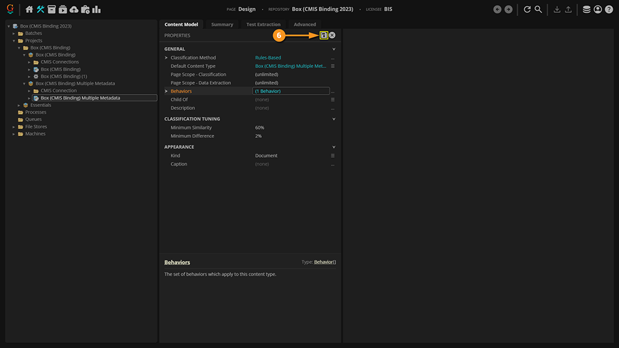This screenshot has height=348, width=619.
Task: Open the Imports cloud upload icon
Action: (x=74, y=9)
